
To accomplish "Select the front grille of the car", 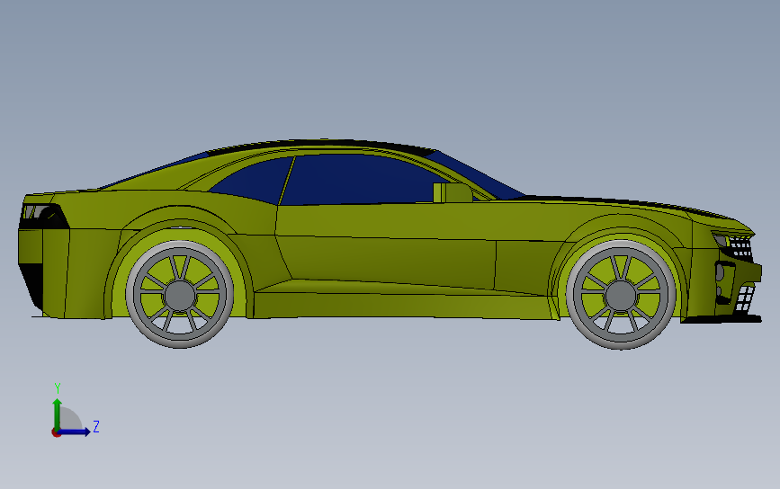I will (740, 248).
